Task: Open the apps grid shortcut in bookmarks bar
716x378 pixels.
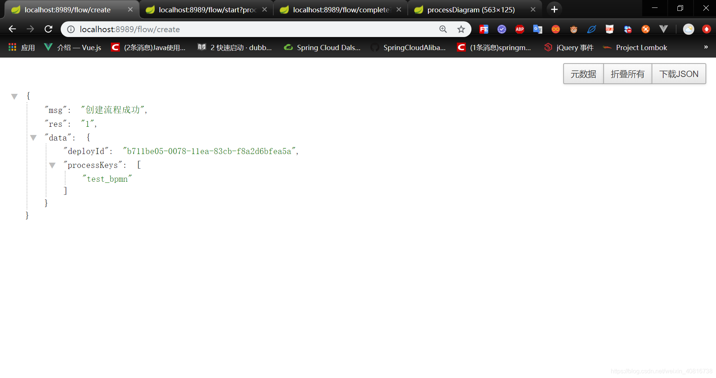Action: [21, 47]
